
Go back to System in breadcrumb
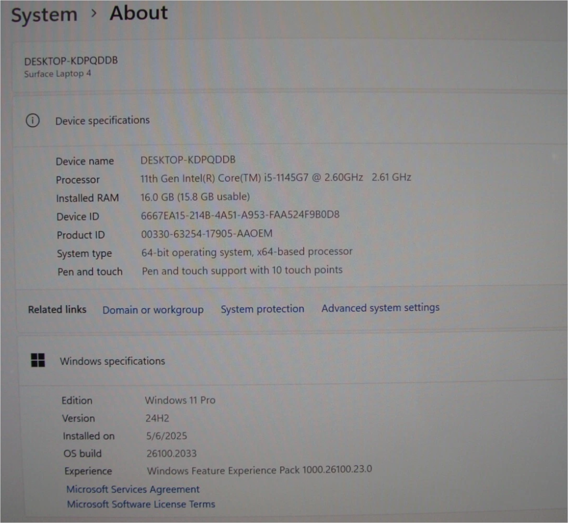(44, 15)
